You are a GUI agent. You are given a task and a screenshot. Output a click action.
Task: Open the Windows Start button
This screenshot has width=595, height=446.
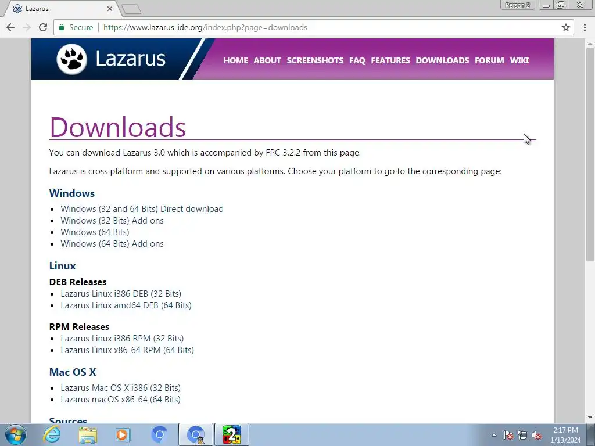tap(16, 434)
